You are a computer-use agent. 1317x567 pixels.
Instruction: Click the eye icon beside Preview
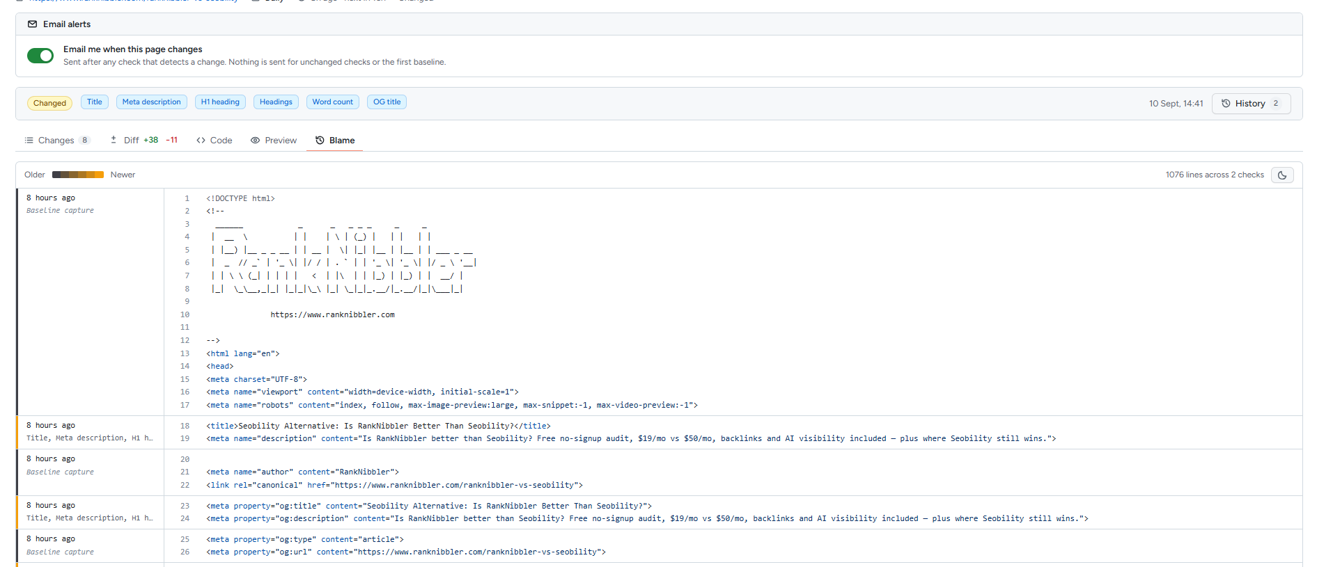(256, 140)
